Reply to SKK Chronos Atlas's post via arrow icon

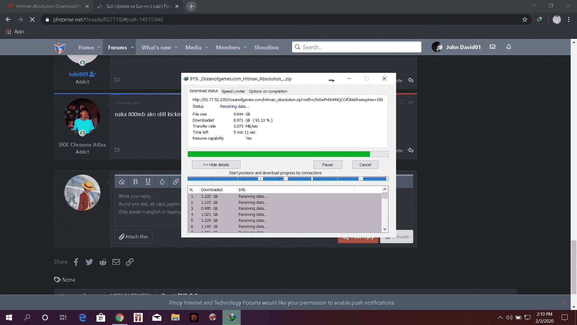click(x=411, y=150)
